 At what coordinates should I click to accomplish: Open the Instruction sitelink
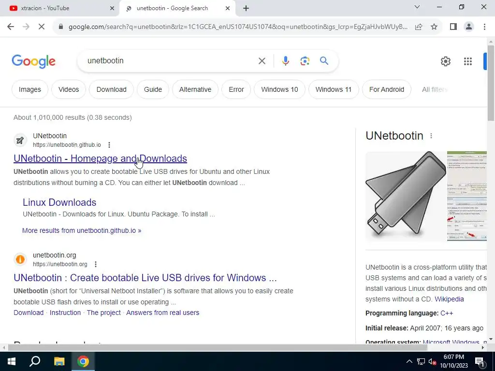(x=65, y=313)
